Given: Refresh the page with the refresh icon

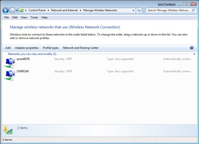Looking at the screenshot, I should click(x=139, y=10).
